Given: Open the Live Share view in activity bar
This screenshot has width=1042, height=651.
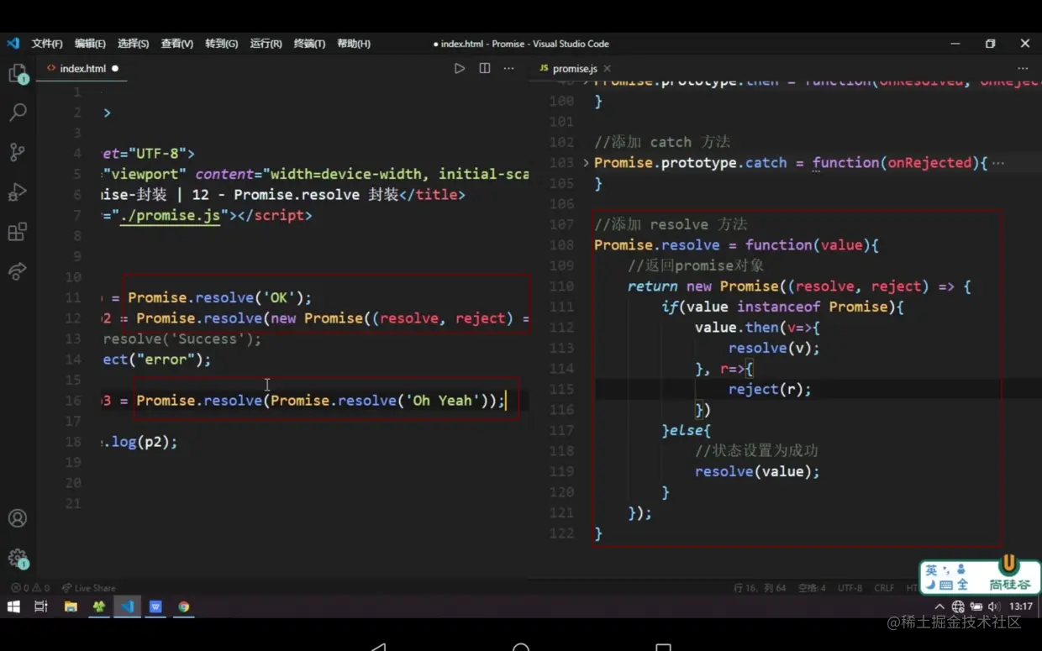Looking at the screenshot, I should point(18,271).
